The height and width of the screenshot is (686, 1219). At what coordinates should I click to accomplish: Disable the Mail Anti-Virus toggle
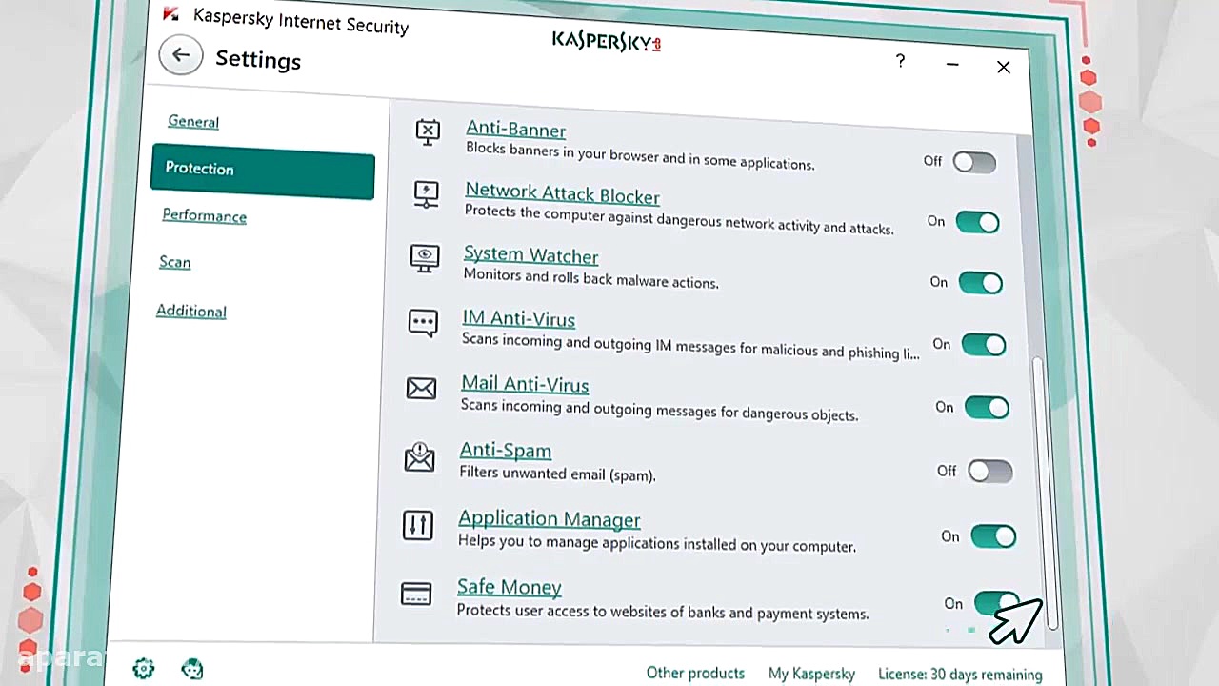click(x=987, y=408)
